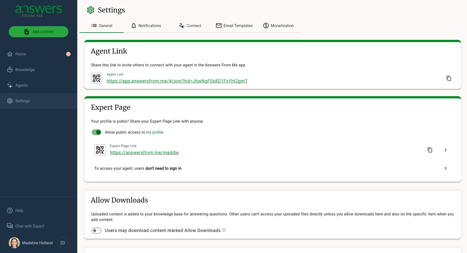This screenshot has height=253, width=467.
Task: Click the red notification dot beside Home
Action: click(x=68, y=54)
